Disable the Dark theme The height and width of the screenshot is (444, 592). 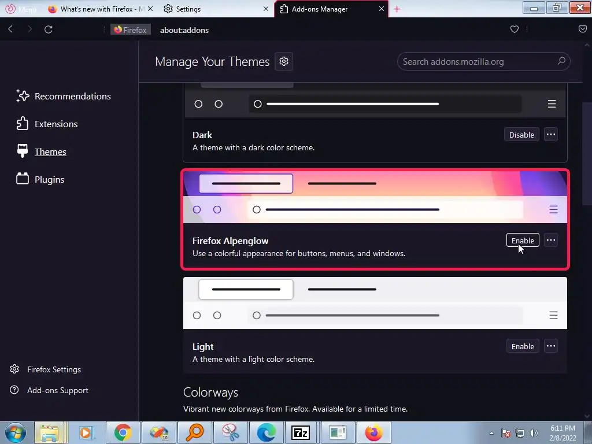tap(521, 135)
